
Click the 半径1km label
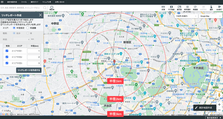[115, 81]
